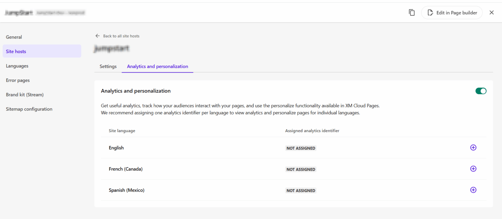502x219 pixels.
Task: Navigate to Brand kit (Stream)
Action: pyautogui.click(x=25, y=95)
